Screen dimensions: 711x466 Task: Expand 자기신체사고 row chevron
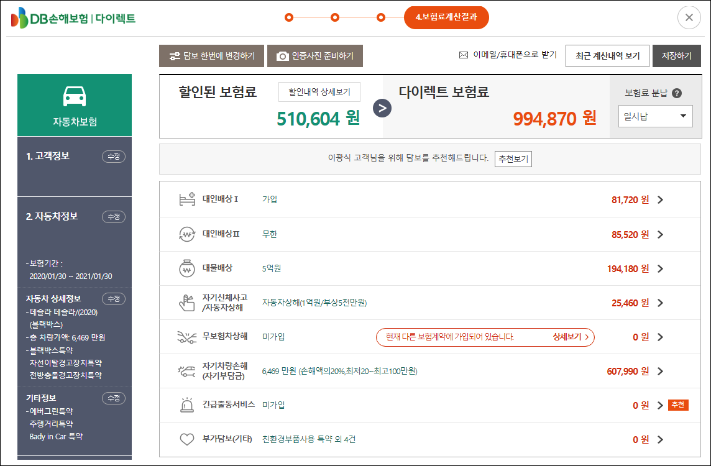660,303
